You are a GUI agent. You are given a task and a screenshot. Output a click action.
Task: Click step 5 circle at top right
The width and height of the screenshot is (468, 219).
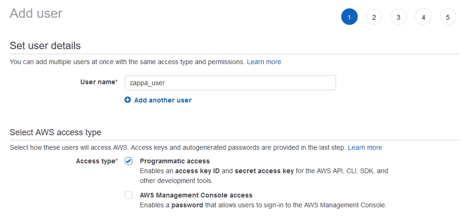point(448,17)
